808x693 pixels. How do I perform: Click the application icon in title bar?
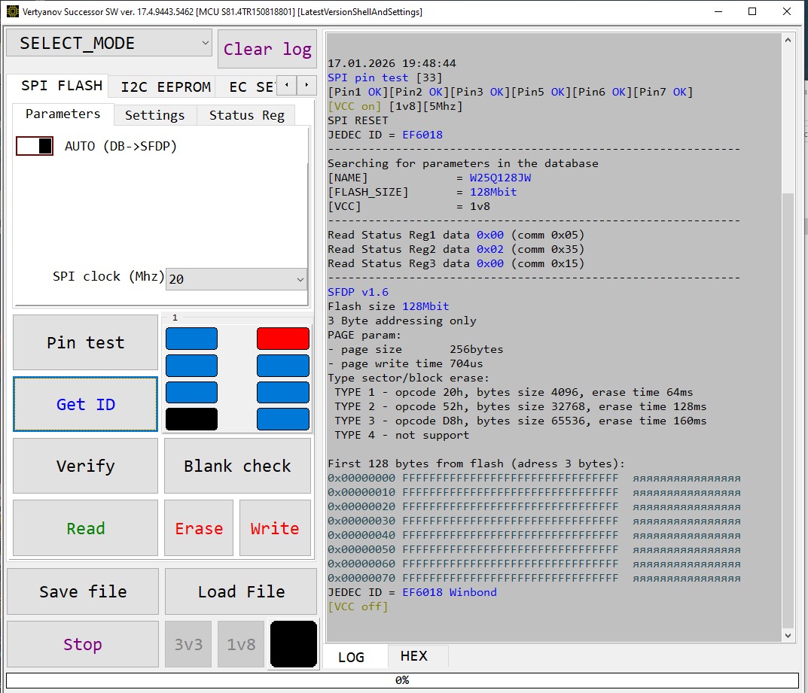(x=12, y=12)
